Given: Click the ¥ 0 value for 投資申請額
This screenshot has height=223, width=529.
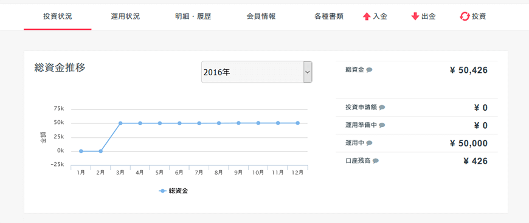Looking at the screenshot, I should 481,108.
